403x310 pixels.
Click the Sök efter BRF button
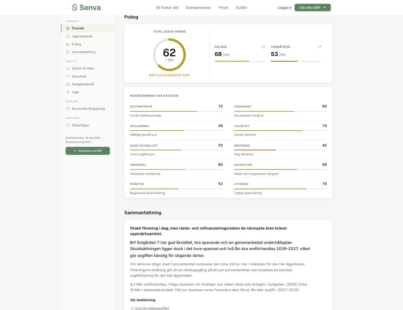coord(313,7)
